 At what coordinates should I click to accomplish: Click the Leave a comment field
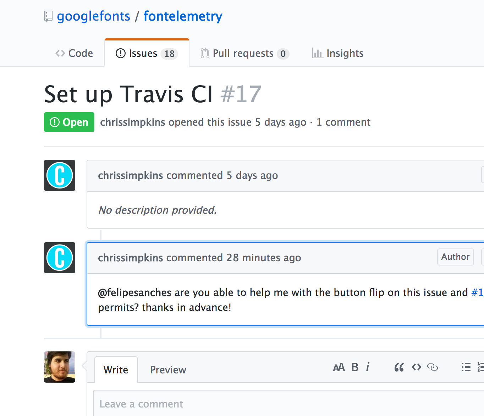tap(213, 404)
